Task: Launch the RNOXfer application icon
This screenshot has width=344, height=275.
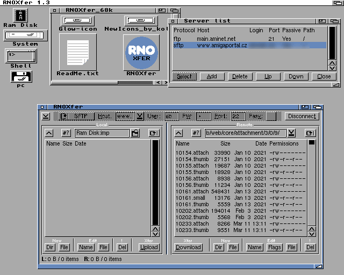Action: pos(141,53)
